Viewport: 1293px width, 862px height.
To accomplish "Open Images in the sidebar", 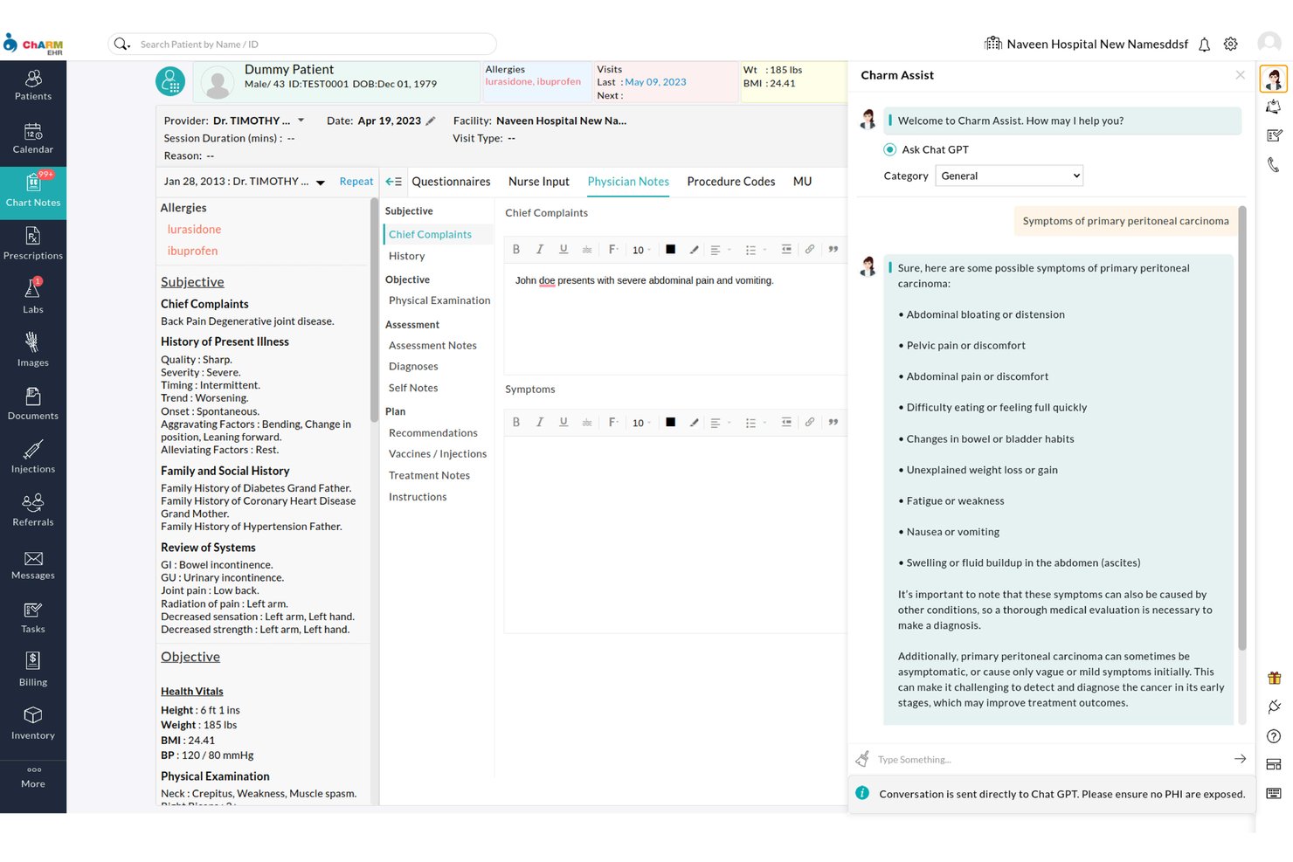I will coord(33,352).
